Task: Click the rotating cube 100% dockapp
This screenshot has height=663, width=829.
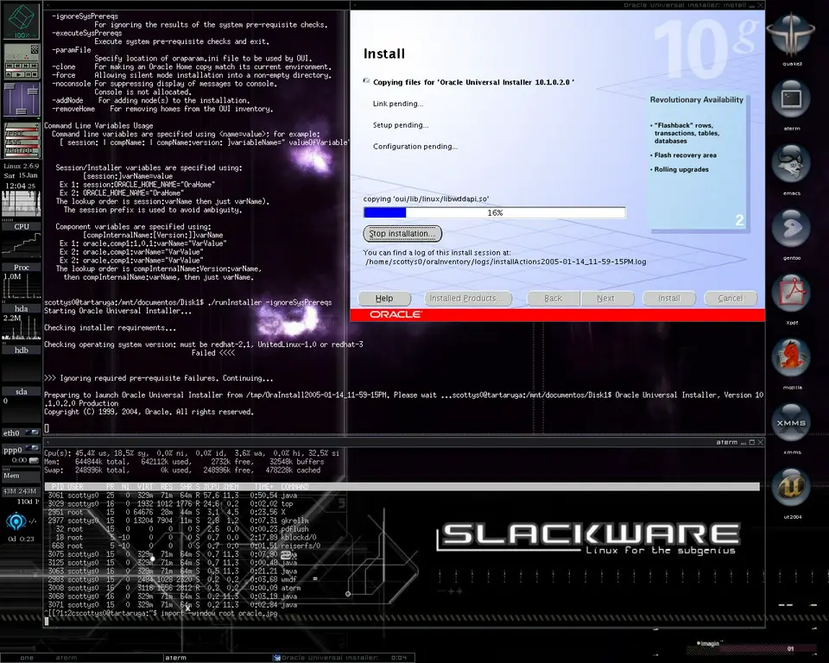Action: point(22,21)
